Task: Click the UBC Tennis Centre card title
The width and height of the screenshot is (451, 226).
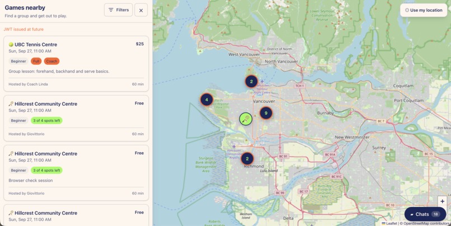Action: (x=36, y=45)
